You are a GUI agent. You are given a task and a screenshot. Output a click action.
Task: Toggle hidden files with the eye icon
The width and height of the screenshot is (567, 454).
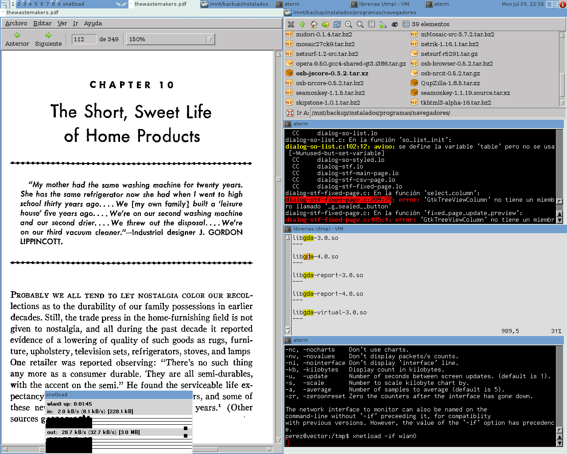coord(395,24)
